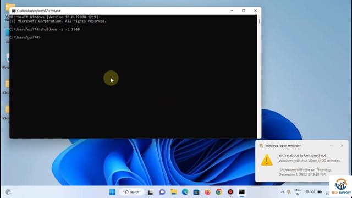Click the Microsoft Corporation copyright line
This screenshot has height=198, width=352.
58,21
